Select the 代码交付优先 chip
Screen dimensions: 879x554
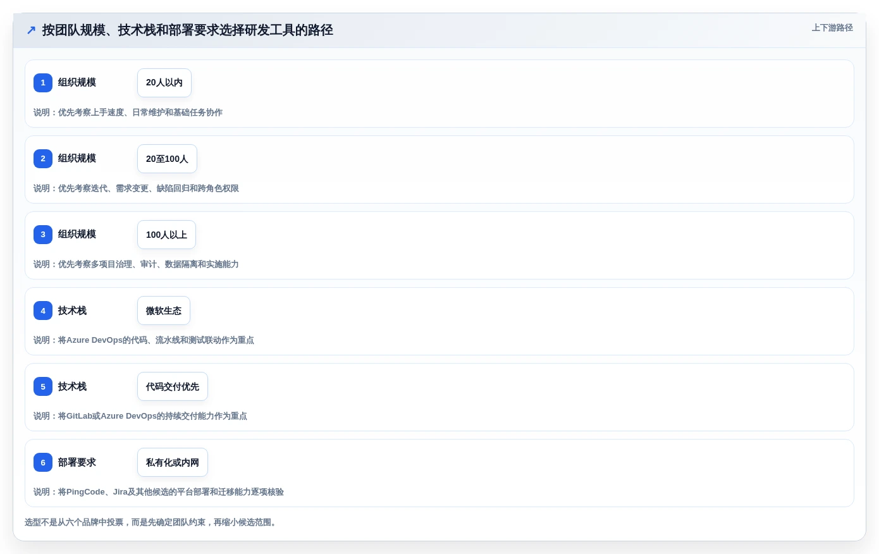click(x=173, y=386)
